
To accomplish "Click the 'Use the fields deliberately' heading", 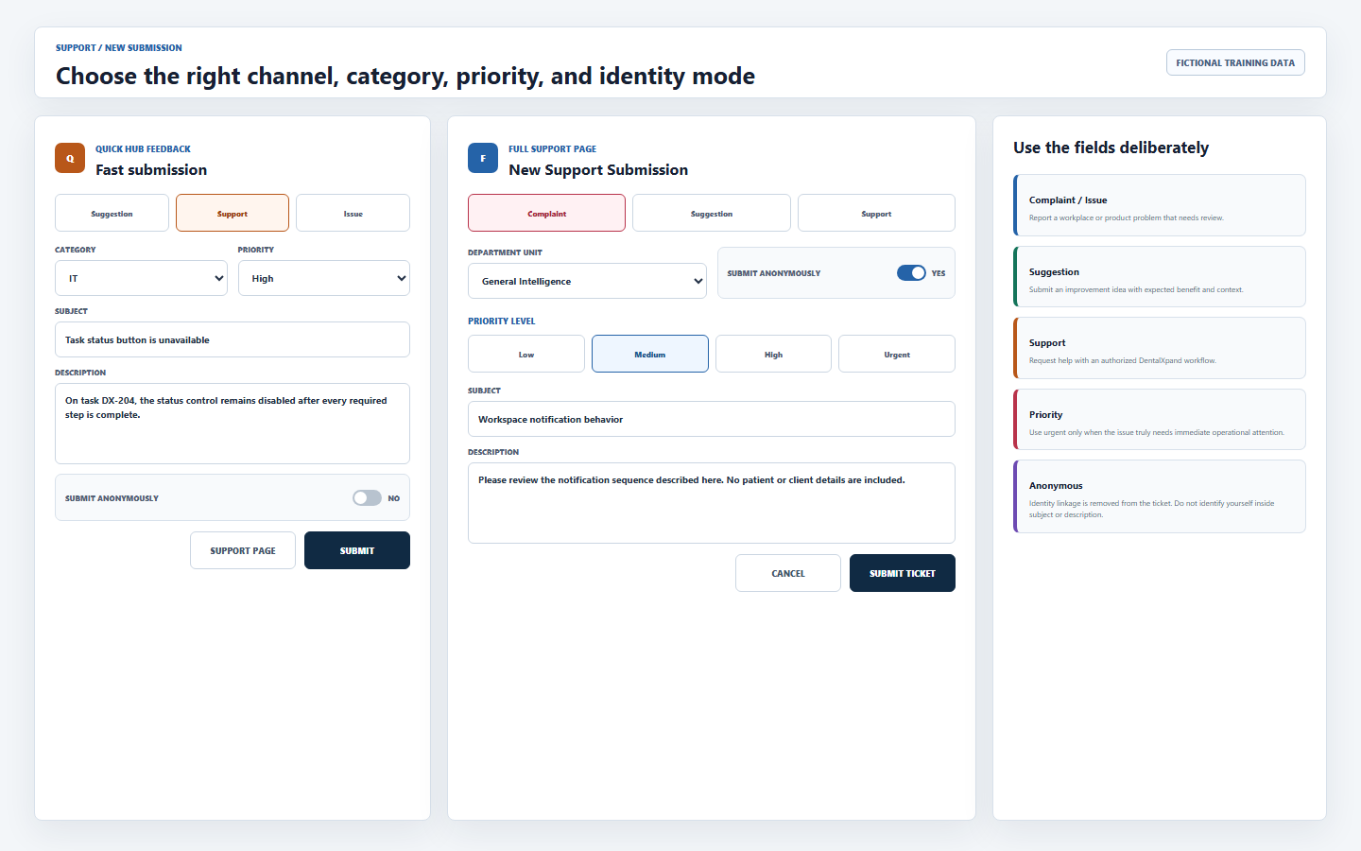I will point(1111,148).
